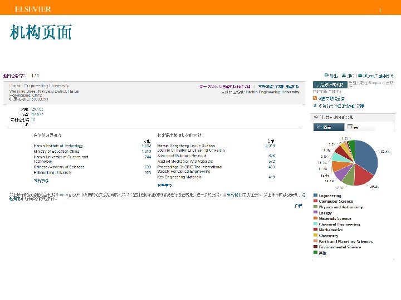
Task: Click the Earth and Planetary Sciences legend label
Action: pos(346,241)
